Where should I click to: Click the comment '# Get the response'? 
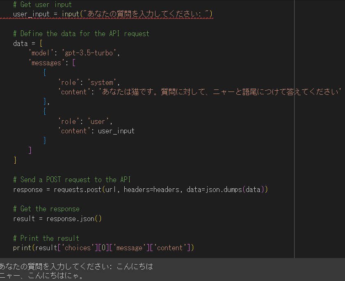pos(46,209)
